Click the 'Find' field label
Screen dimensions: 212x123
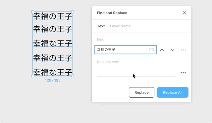tap(101, 39)
